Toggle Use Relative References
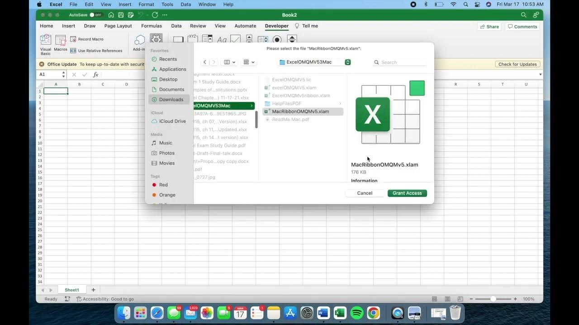 tap(96, 51)
